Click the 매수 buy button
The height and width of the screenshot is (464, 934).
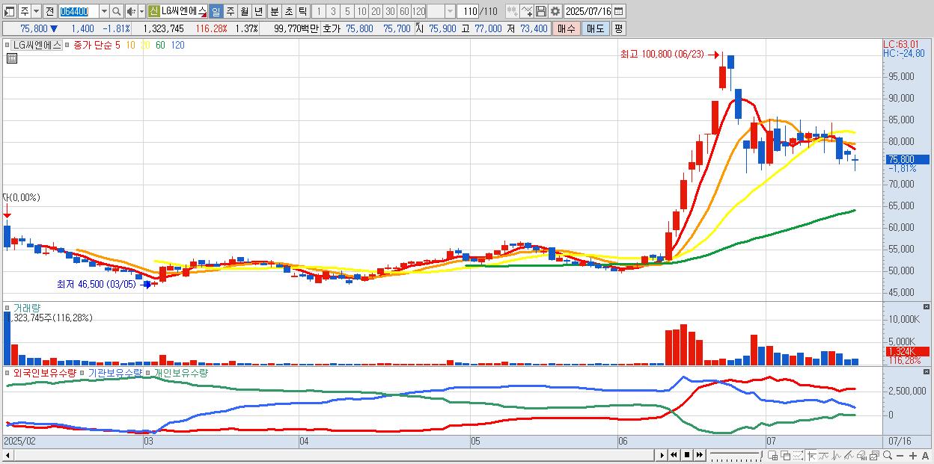click(566, 28)
